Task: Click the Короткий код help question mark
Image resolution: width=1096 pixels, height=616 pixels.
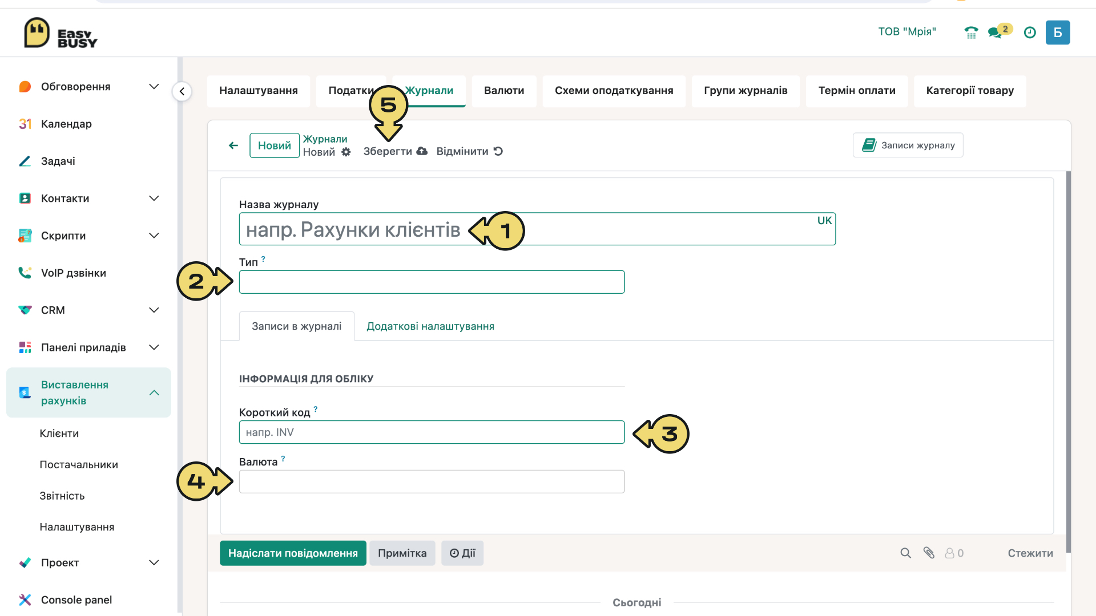Action: click(x=316, y=409)
